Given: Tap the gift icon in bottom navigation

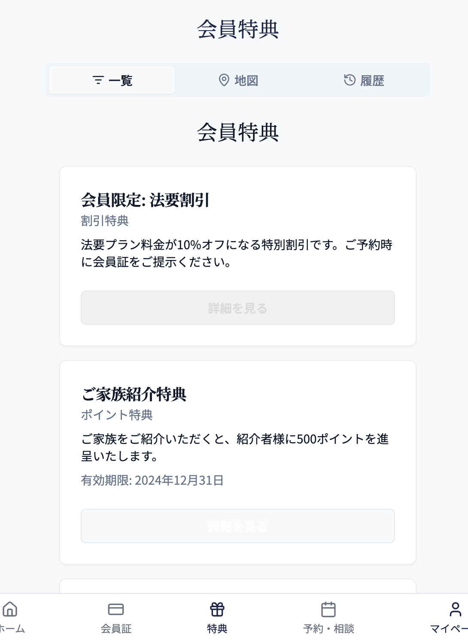Looking at the screenshot, I should [217, 609].
